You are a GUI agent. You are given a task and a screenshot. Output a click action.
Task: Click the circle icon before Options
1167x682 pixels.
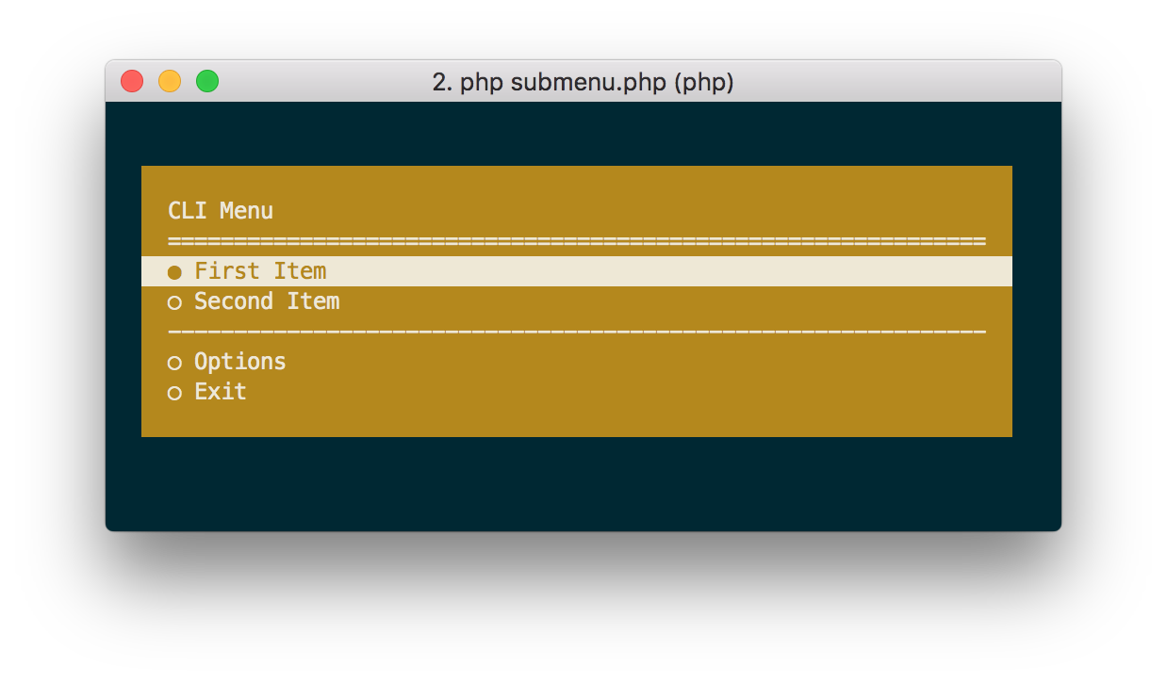point(174,363)
